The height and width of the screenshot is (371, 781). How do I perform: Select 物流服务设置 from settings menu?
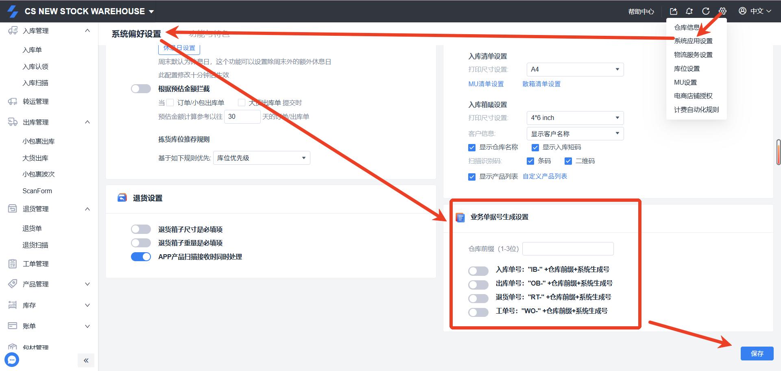[693, 55]
